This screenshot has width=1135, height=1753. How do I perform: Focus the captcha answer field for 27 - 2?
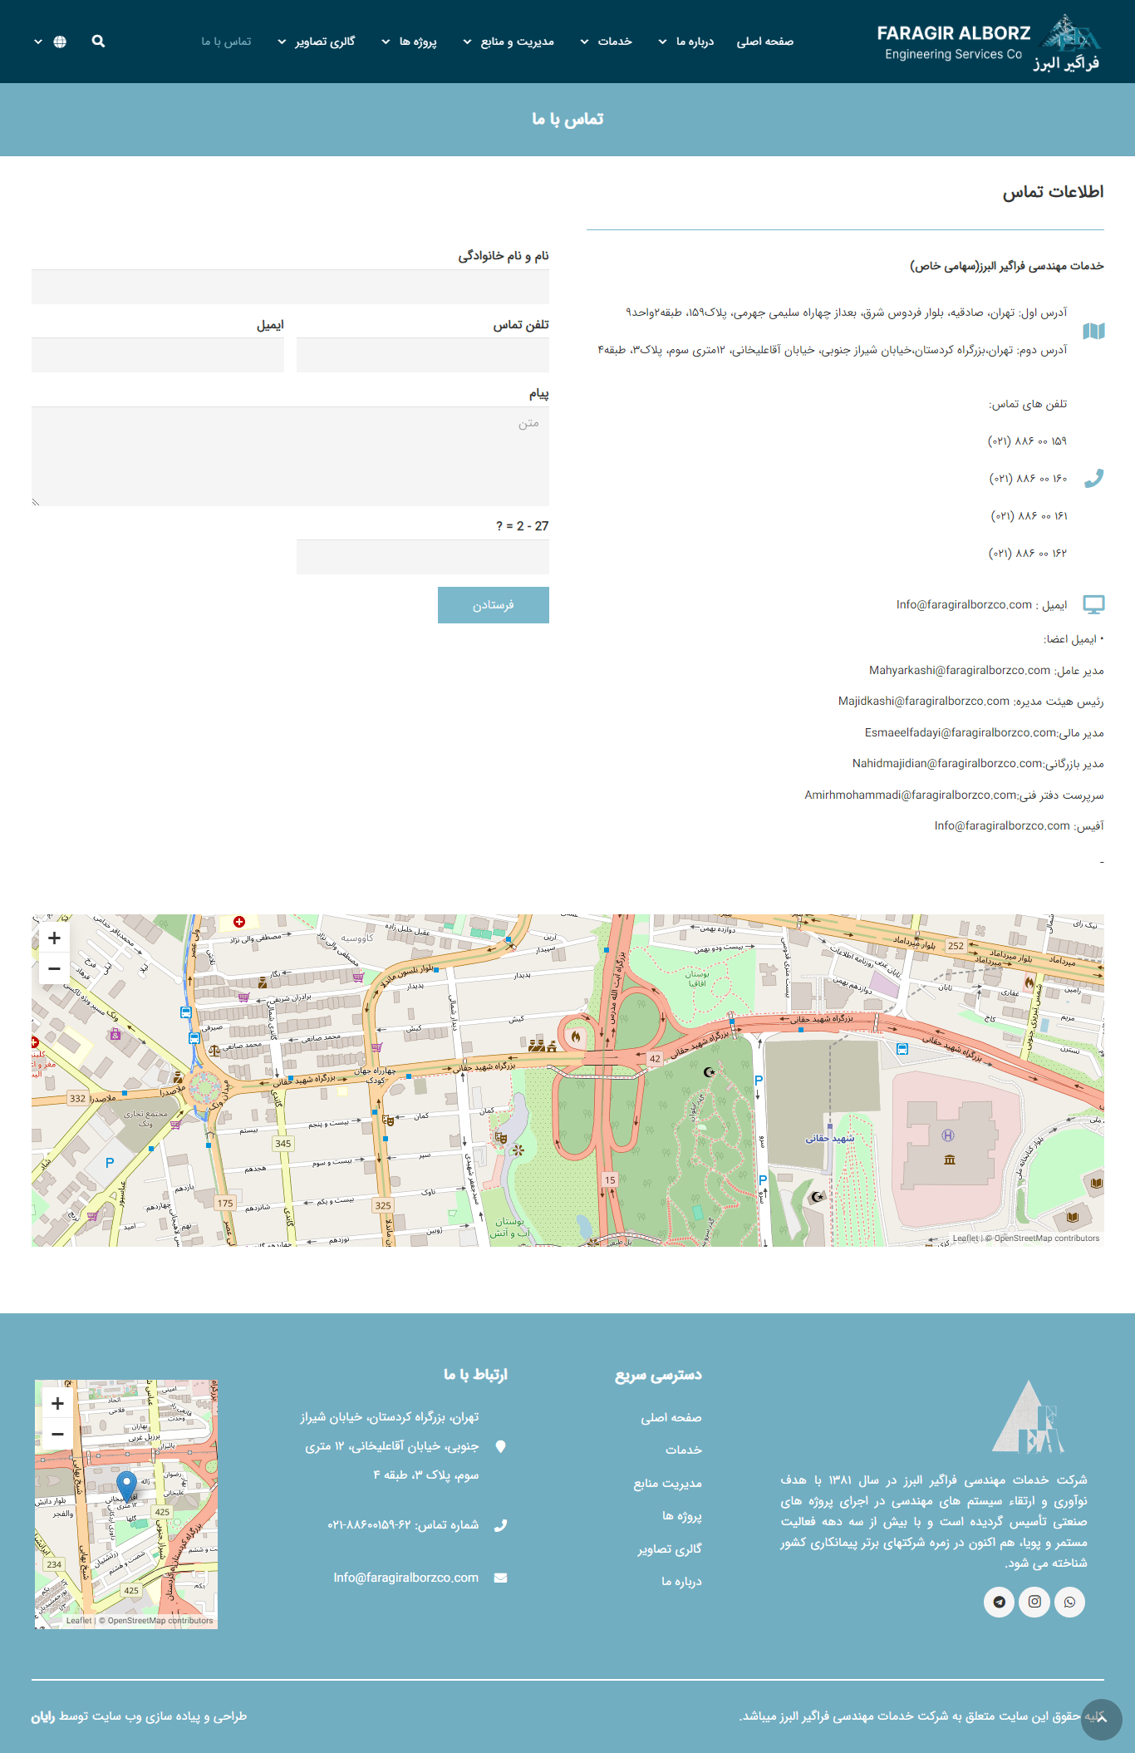point(423,557)
